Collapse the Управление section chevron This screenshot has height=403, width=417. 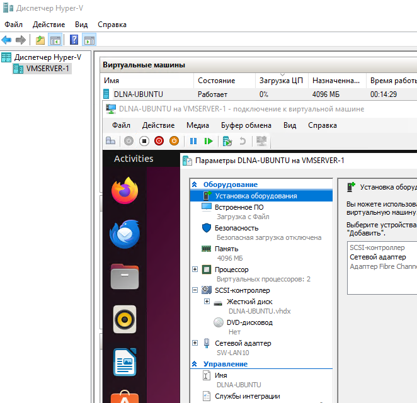pos(195,364)
